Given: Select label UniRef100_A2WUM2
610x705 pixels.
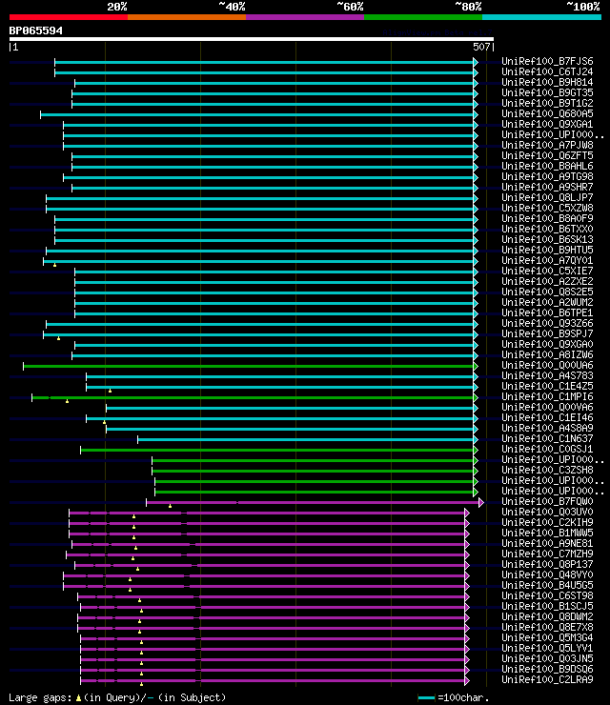Looking at the screenshot, I should 547,302.
